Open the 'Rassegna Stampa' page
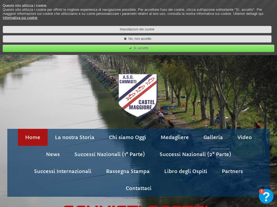This screenshot has width=277, height=207. [128, 171]
